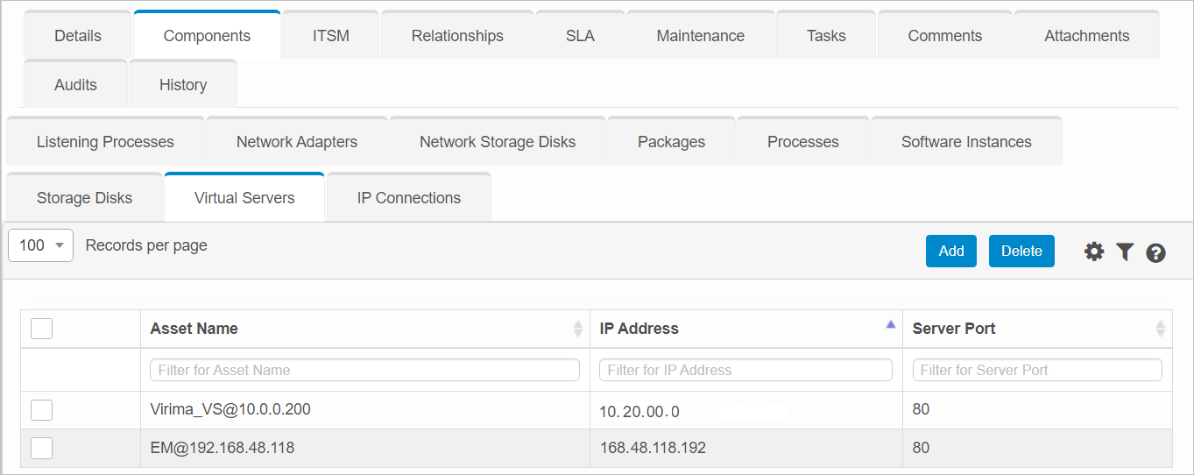This screenshot has width=1194, height=475.
Task: Go to the IP Connections tab
Action: coord(408,198)
